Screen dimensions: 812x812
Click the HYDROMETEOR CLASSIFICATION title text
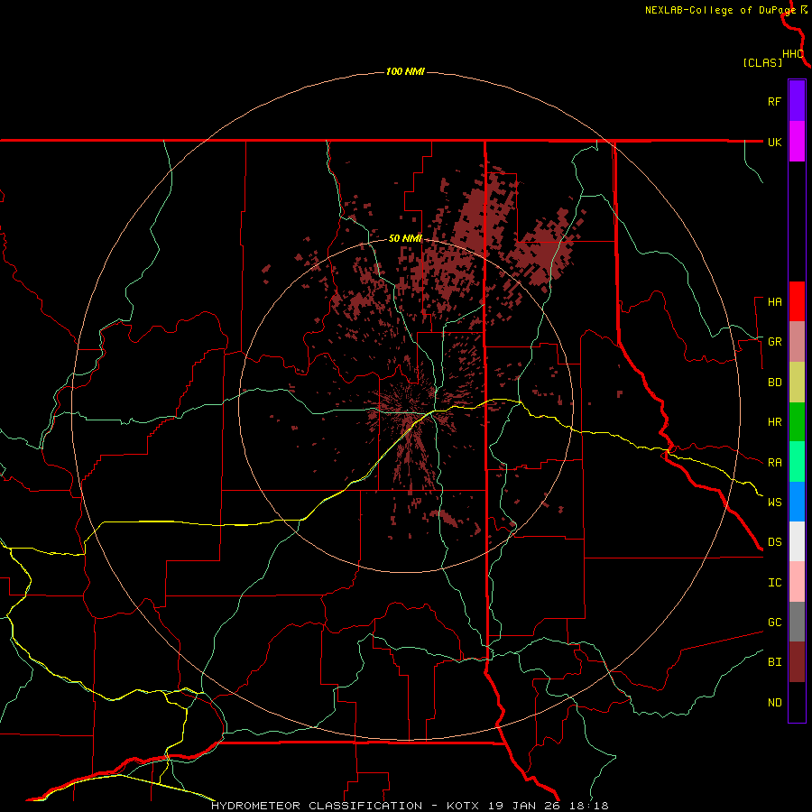317,806
